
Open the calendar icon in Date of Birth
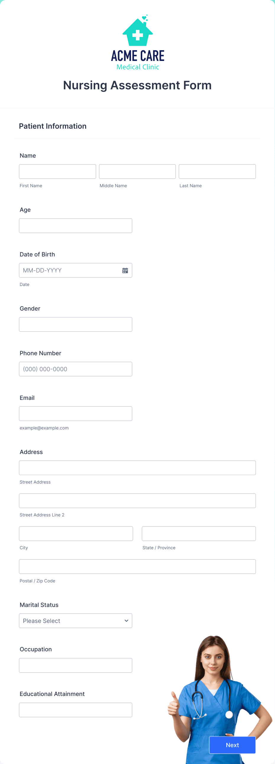[125, 270]
